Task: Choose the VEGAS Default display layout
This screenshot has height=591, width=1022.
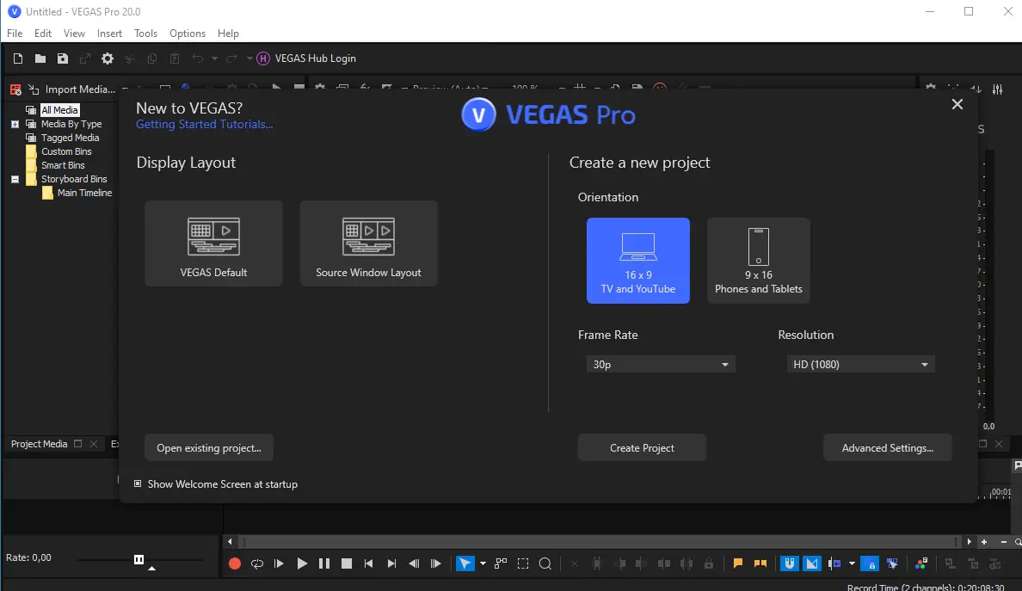Action: (214, 243)
